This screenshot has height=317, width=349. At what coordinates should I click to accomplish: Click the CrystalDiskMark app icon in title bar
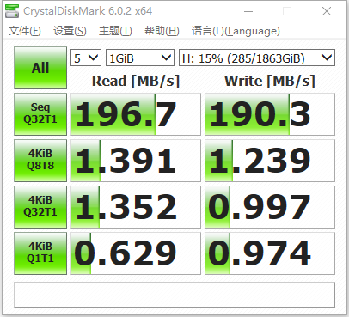click(x=12, y=11)
